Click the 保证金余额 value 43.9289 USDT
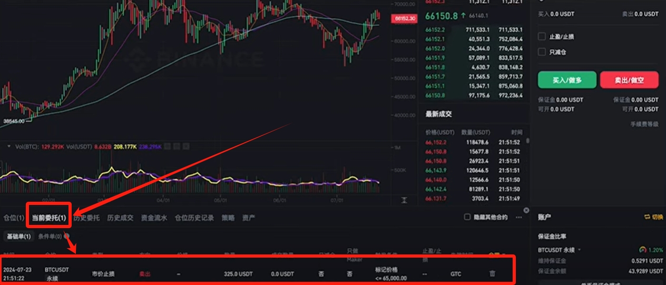This screenshot has width=666, height=285. [643, 271]
